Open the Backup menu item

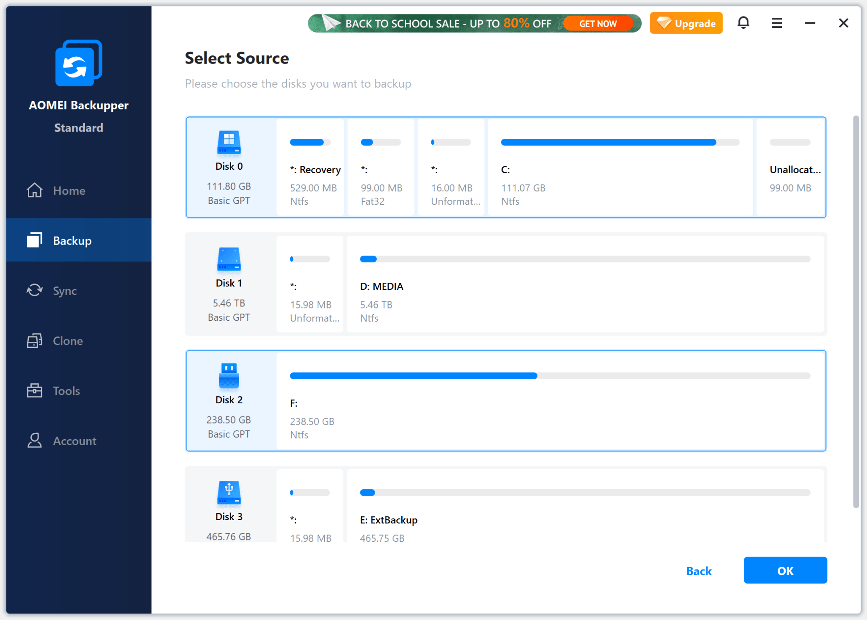(79, 240)
